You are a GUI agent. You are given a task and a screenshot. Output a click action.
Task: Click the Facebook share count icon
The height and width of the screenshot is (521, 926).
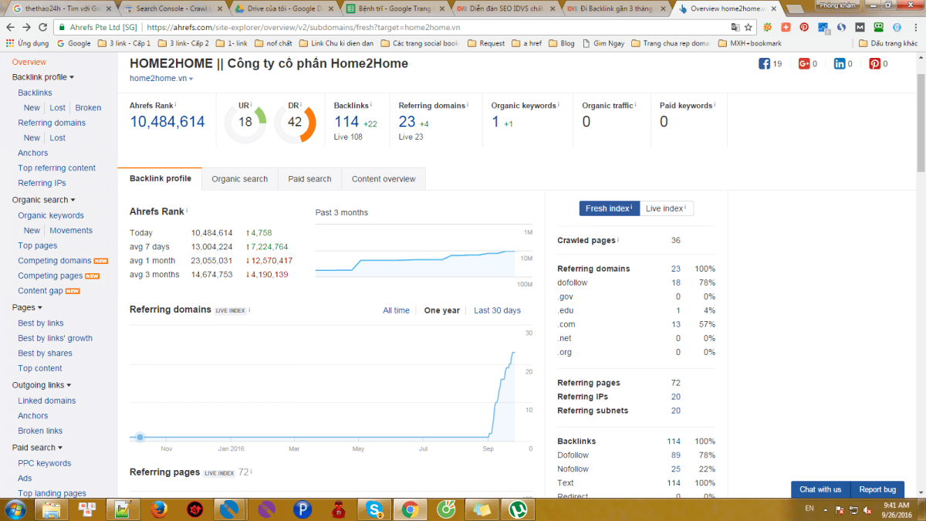[x=765, y=64]
